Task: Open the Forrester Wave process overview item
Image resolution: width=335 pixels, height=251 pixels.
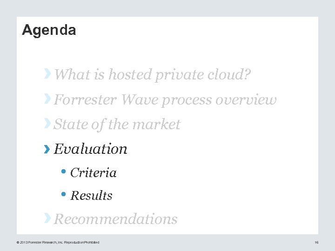Action: [165, 99]
